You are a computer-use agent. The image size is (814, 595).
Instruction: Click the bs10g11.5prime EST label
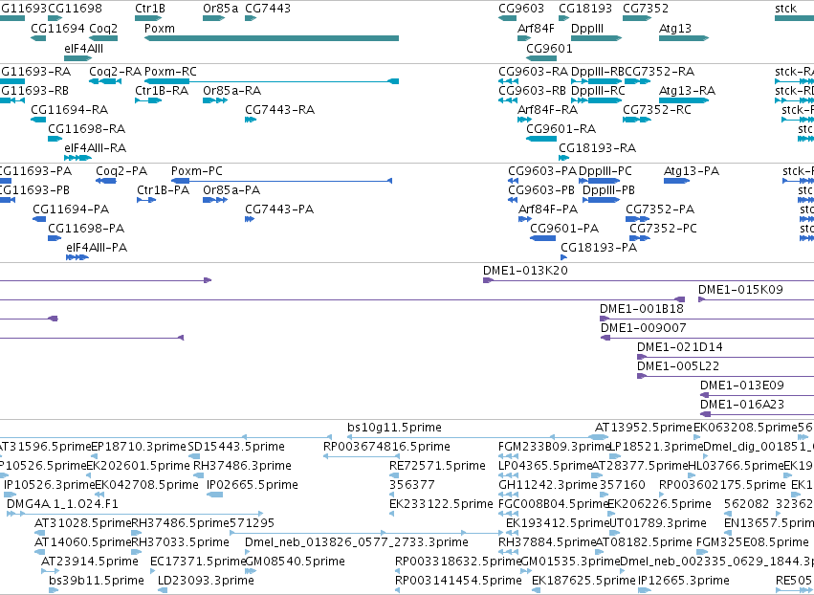[x=394, y=428]
